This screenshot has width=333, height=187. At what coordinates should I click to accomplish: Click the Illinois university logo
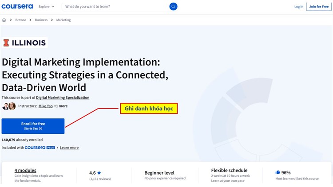point(24,43)
